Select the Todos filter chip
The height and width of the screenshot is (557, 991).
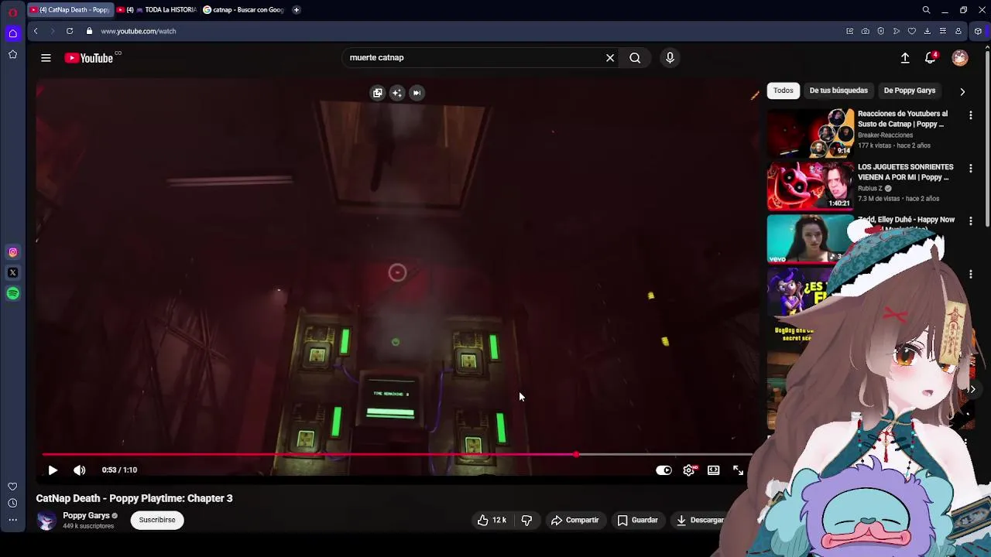click(783, 91)
